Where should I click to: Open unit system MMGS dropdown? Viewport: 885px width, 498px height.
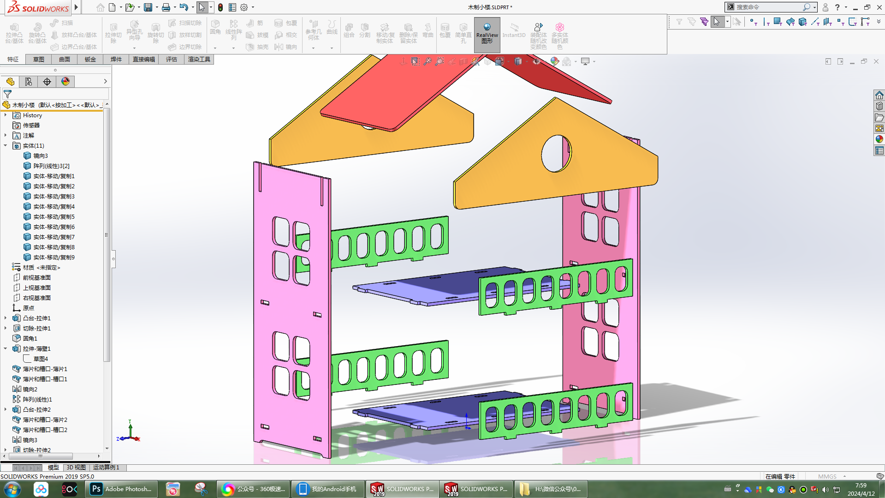(844, 476)
